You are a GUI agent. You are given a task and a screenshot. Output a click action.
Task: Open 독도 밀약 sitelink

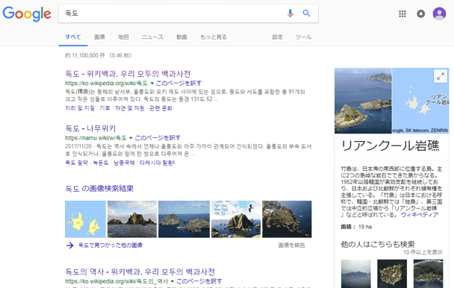pos(76,163)
